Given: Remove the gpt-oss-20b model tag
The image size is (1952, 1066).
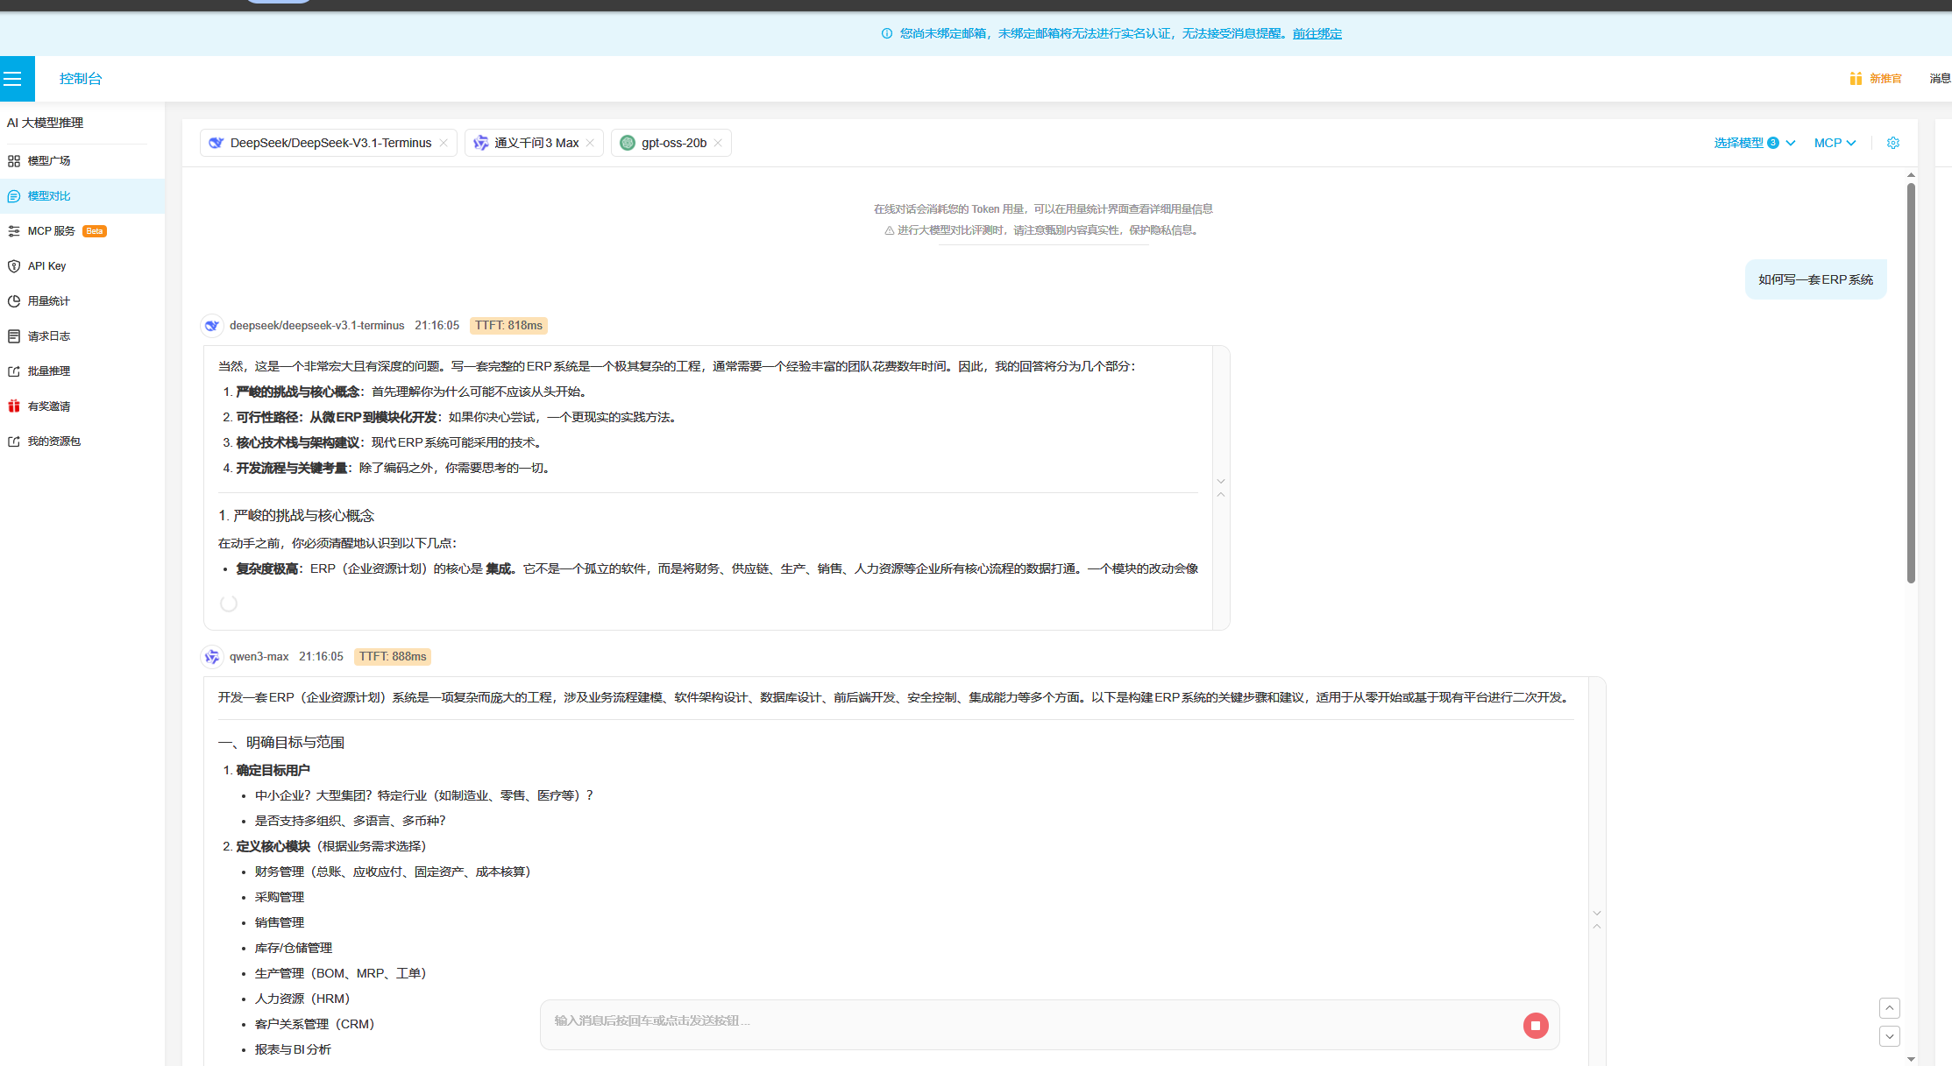Looking at the screenshot, I should (x=718, y=143).
